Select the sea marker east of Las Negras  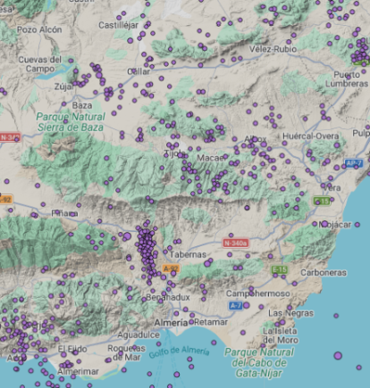336,316
